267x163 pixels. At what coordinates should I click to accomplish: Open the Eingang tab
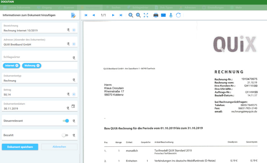44,7
